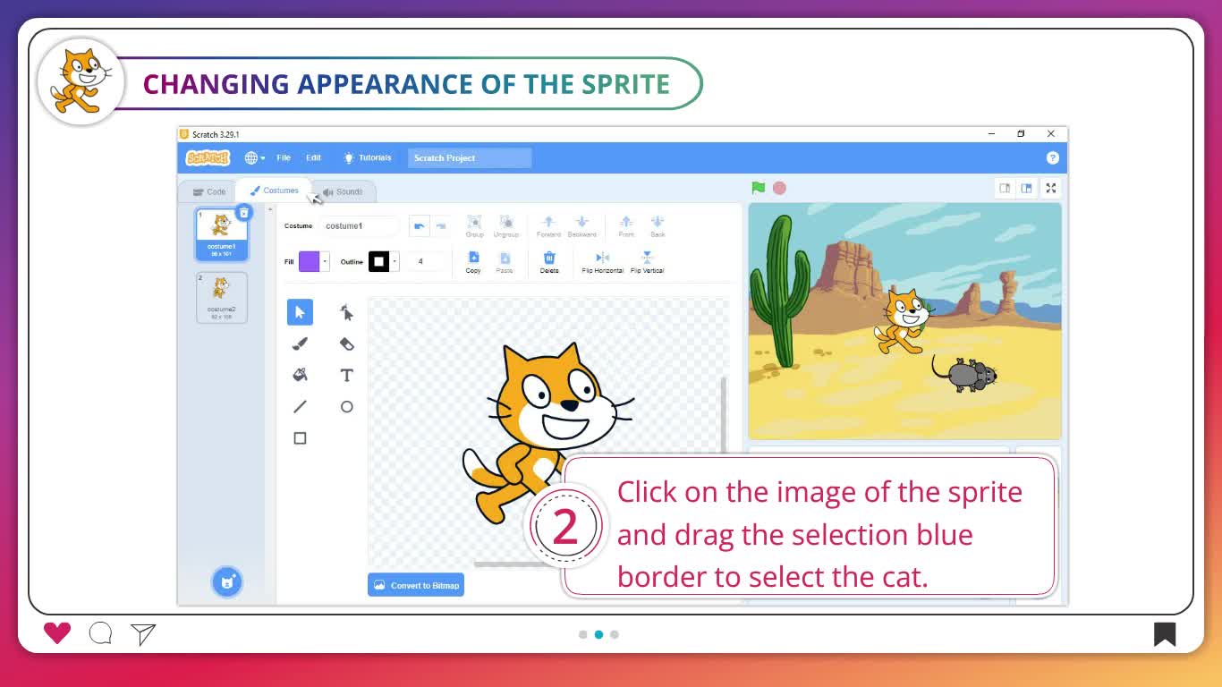Switch to the Sounds tab
The image size is (1222, 687).
343,191
